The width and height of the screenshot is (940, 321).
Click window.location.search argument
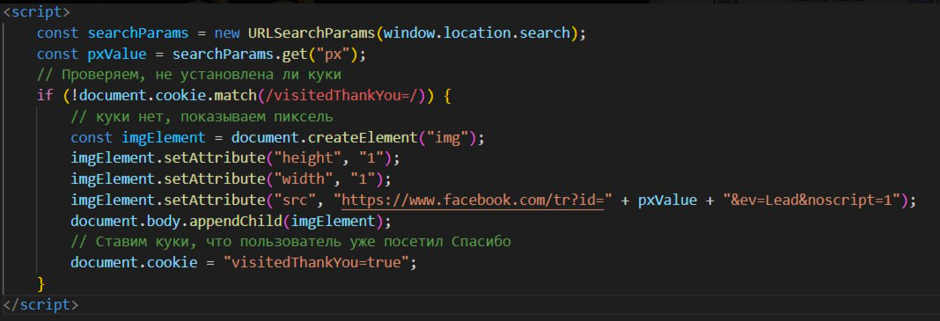[x=477, y=33]
